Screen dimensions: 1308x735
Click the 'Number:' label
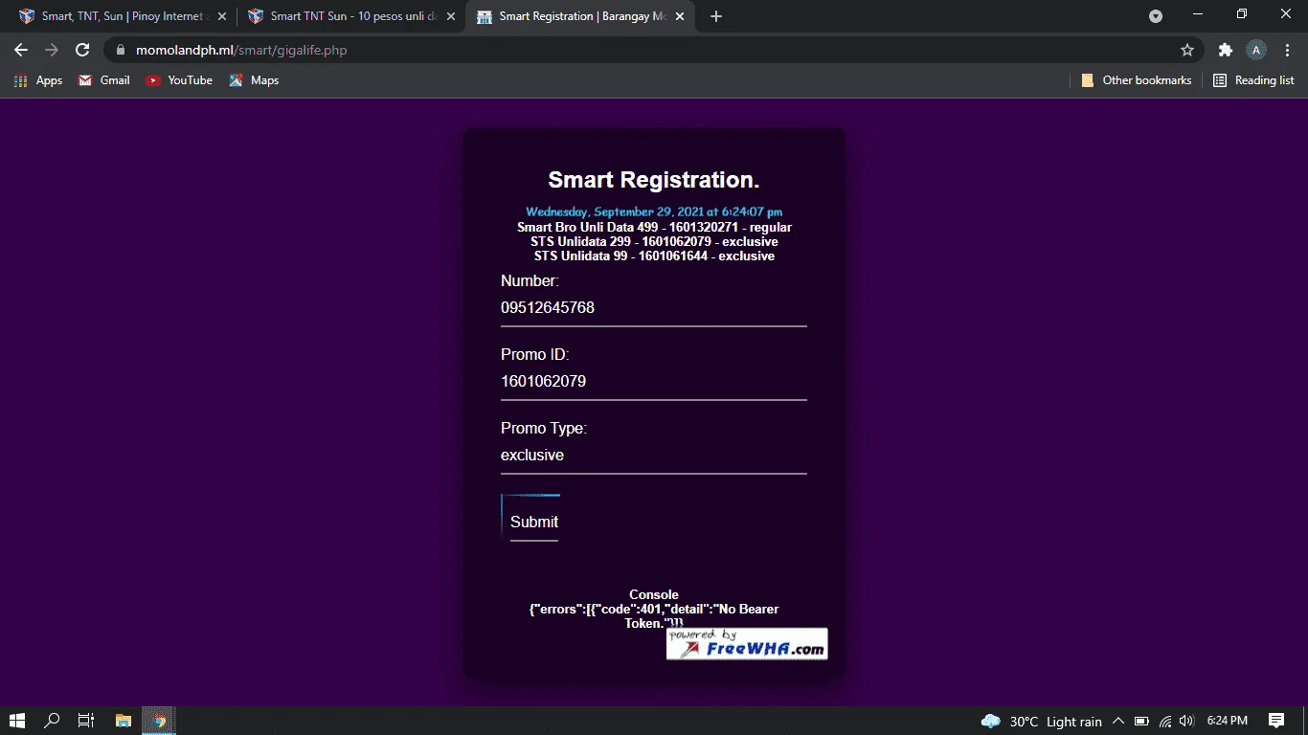(x=530, y=280)
